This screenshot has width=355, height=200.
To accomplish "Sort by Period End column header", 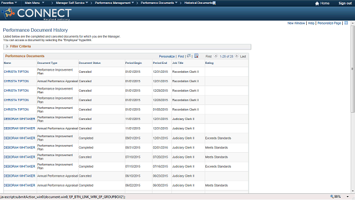I will point(160,63).
